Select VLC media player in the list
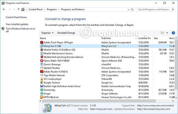Image resolution: width=178 pixels, height=114 pixels. [x=53, y=79]
